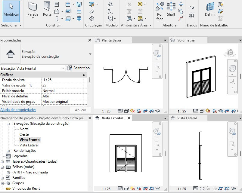Image resolution: width=242 pixels, height=193 pixels.
Task: Select the Modificar tool
Action: (x=11, y=11)
